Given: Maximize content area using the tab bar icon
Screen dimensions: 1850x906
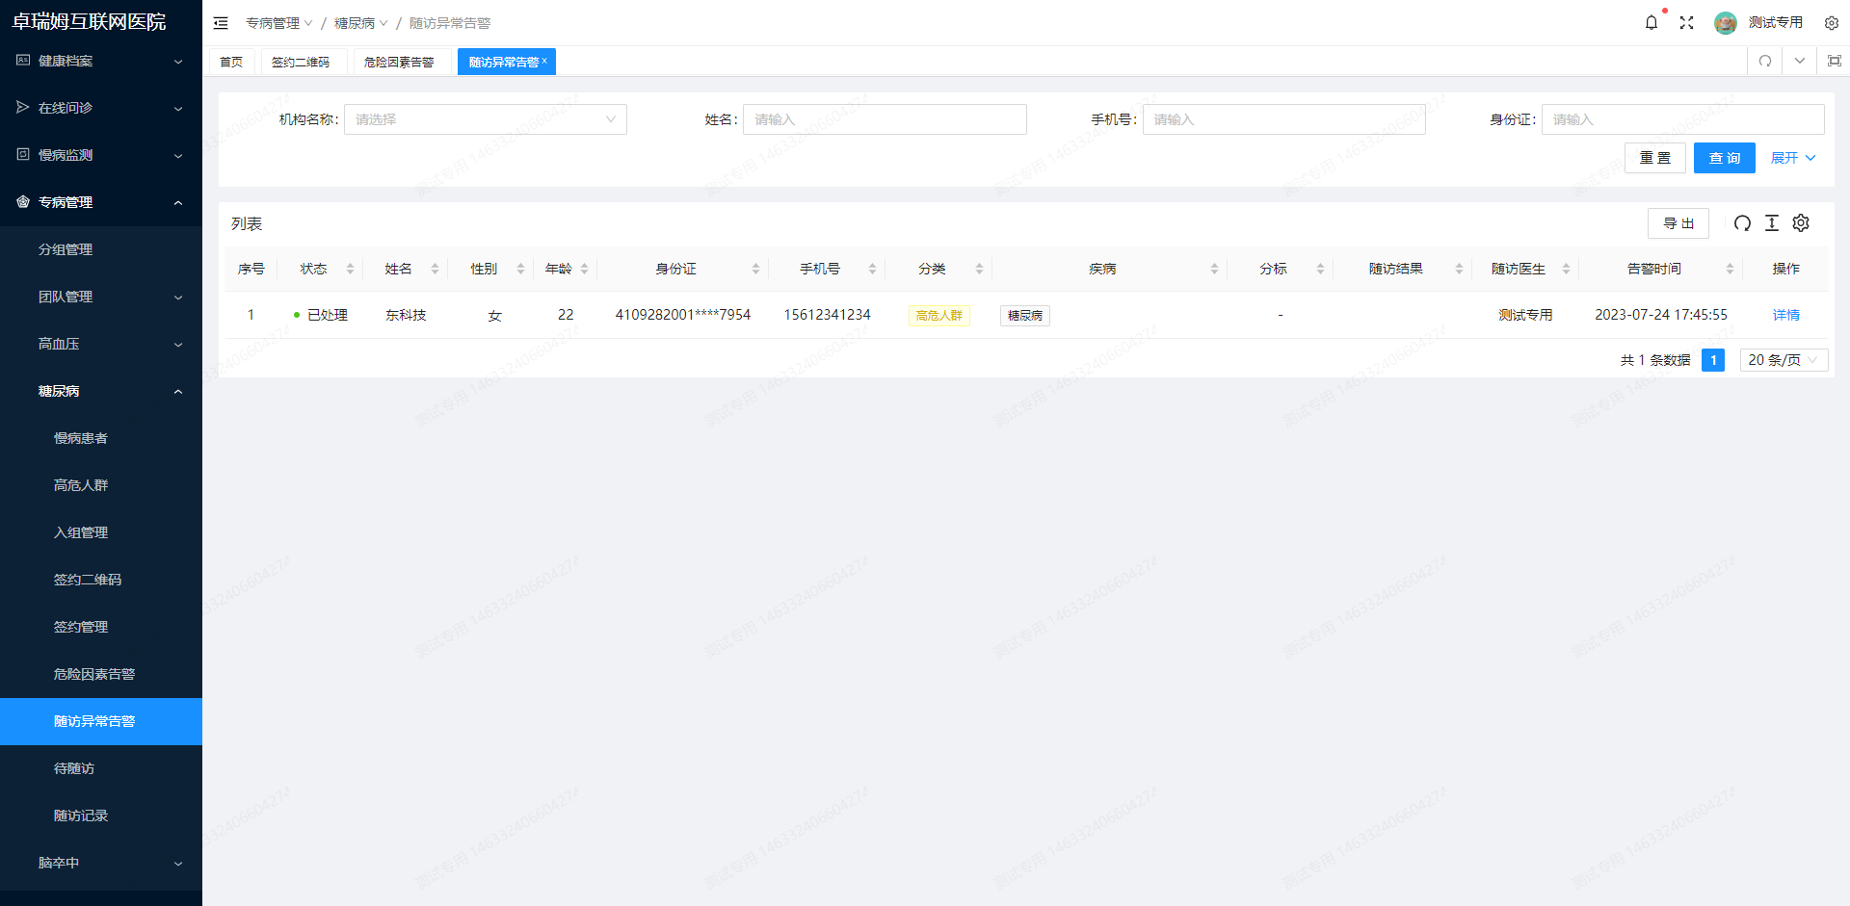Looking at the screenshot, I should pyautogui.click(x=1835, y=61).
